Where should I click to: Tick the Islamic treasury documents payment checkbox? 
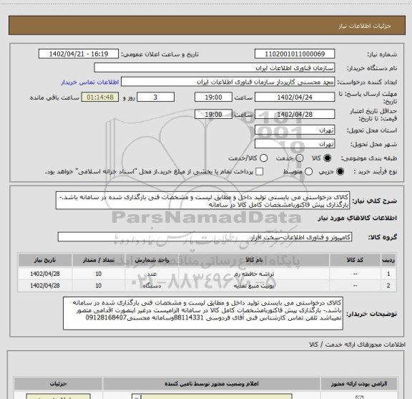click(260, 172)
